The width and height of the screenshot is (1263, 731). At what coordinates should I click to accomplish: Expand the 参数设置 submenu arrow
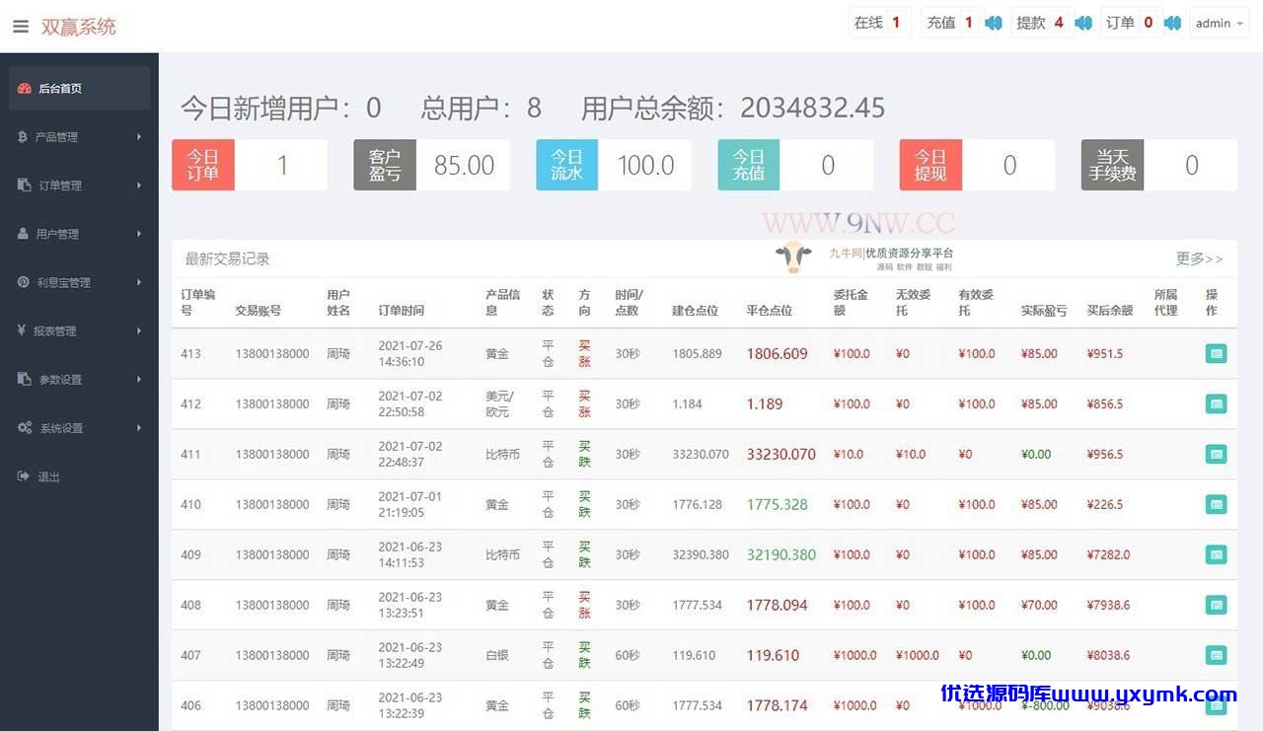click(139, 379)
